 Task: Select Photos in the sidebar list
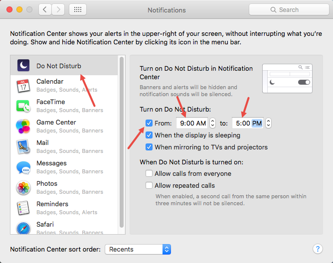coord(64,187)
